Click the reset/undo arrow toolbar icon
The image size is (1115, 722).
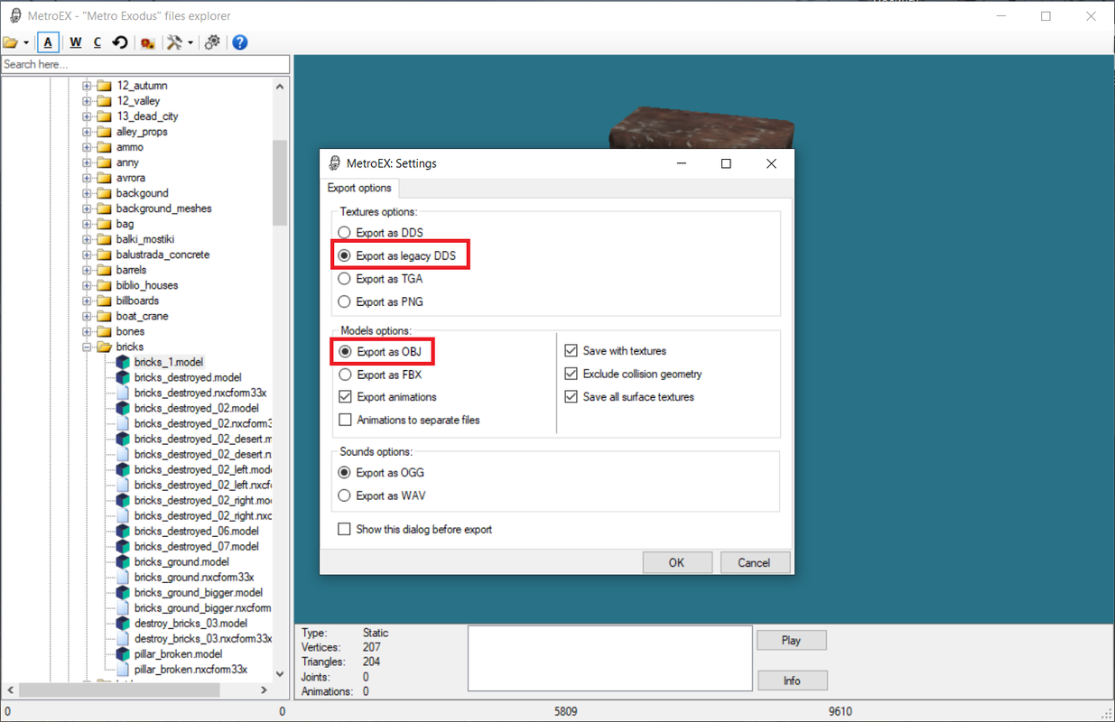[x=120, y=42]
